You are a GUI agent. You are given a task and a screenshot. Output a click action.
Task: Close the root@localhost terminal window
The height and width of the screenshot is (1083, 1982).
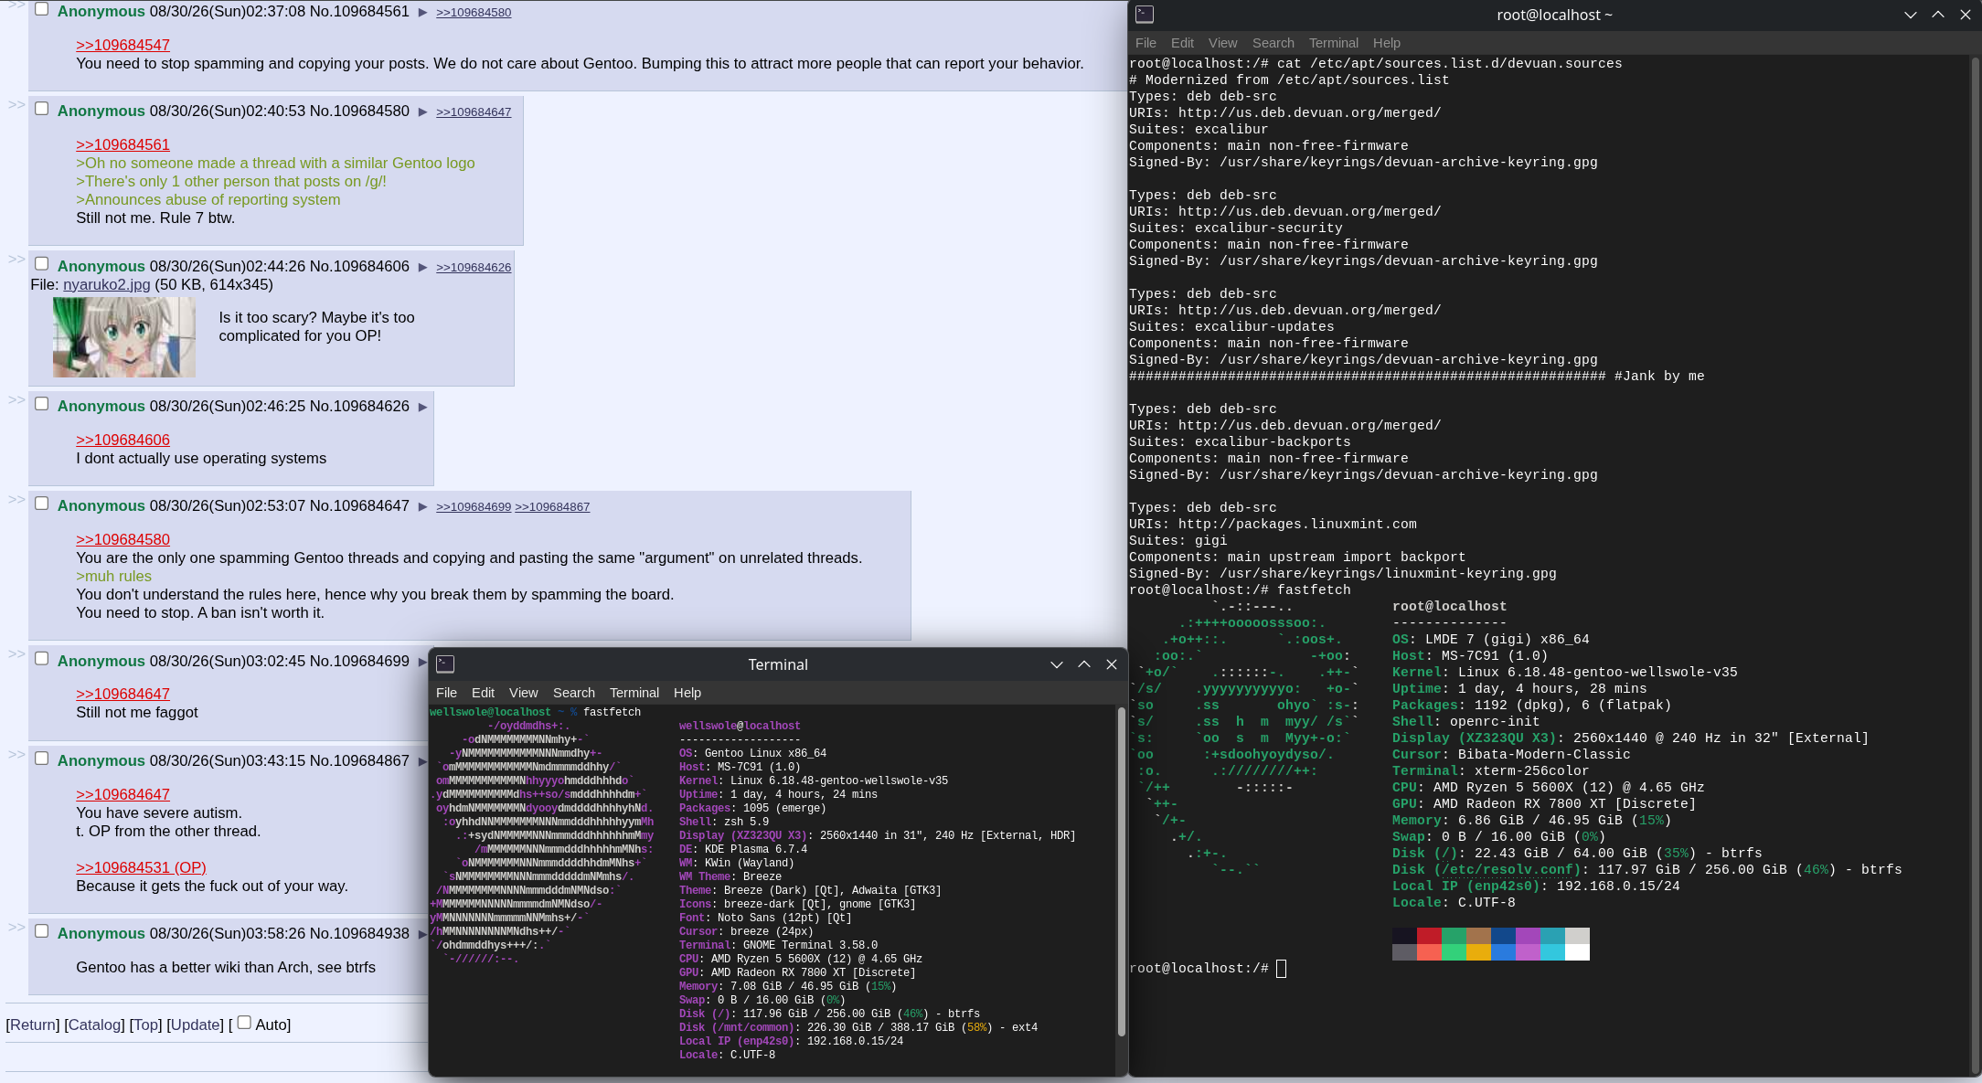(1966, 15)
